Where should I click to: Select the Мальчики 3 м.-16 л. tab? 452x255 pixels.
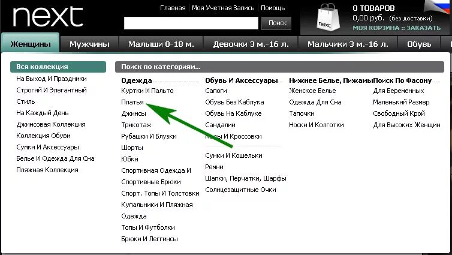(x=348, y=44)
